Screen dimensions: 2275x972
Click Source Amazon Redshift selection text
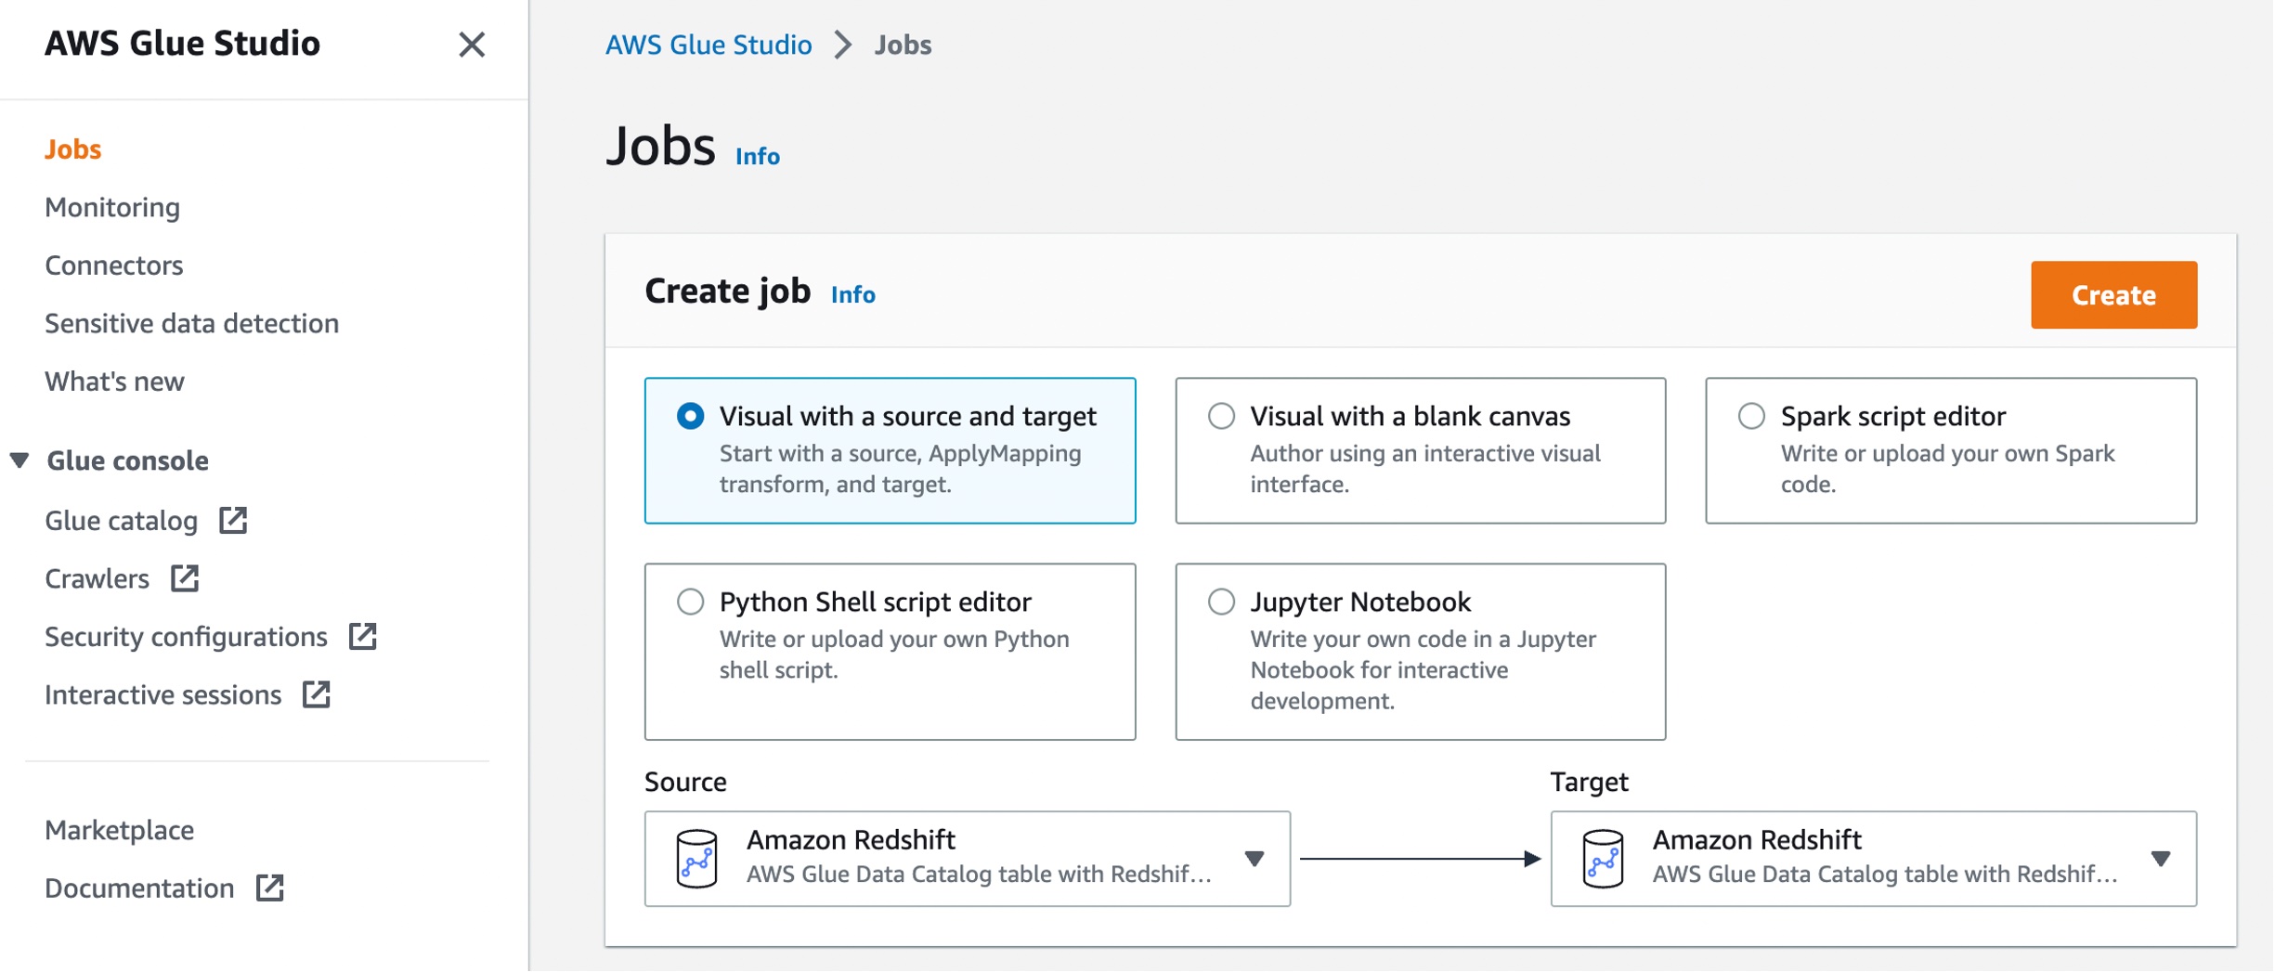851,839
